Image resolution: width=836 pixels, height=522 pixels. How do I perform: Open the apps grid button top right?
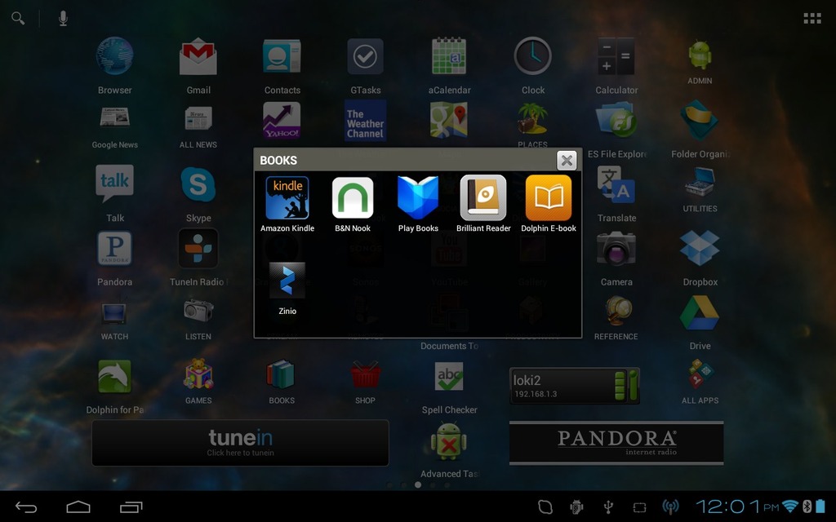(x=812, y=19)
